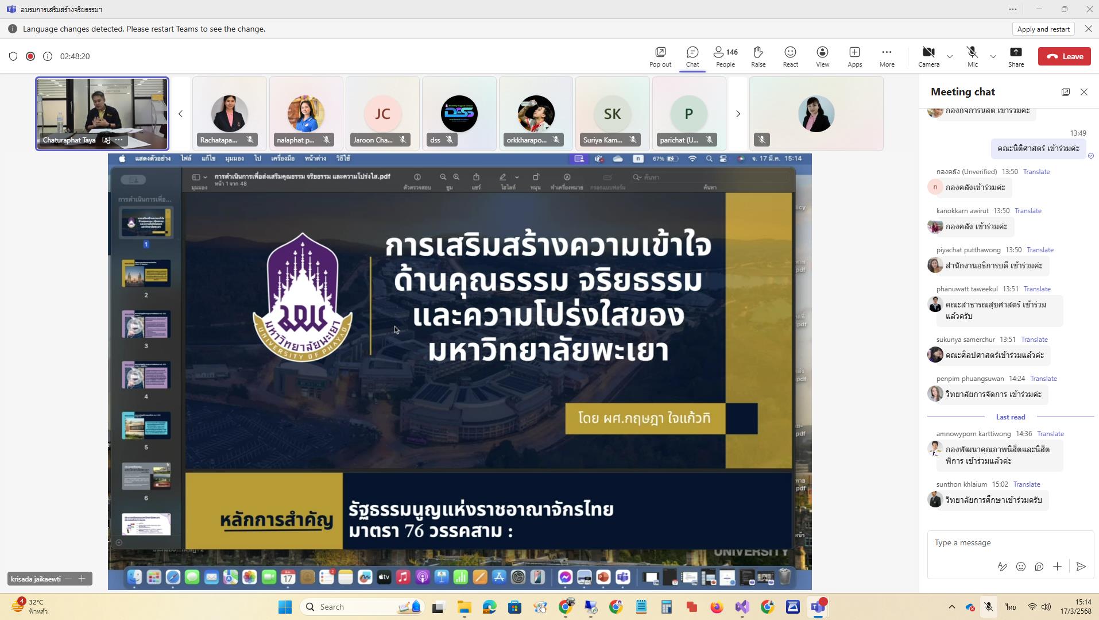The width and height of the screenshot is (1099, 620).
Task: Dismiss the language change notification
Action: point(1088,29)
